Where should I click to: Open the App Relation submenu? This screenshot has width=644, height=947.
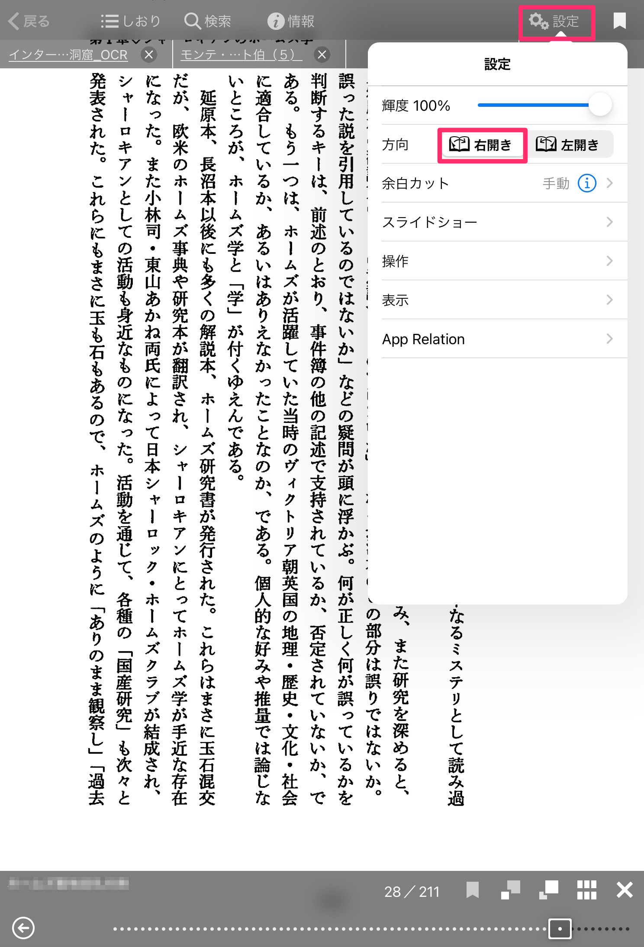click(x=497, y=339)
